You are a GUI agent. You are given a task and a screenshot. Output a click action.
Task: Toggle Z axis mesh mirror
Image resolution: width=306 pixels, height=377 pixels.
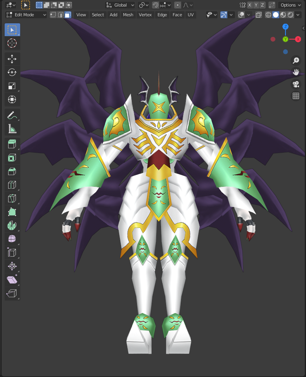click(x=263, y=5)
